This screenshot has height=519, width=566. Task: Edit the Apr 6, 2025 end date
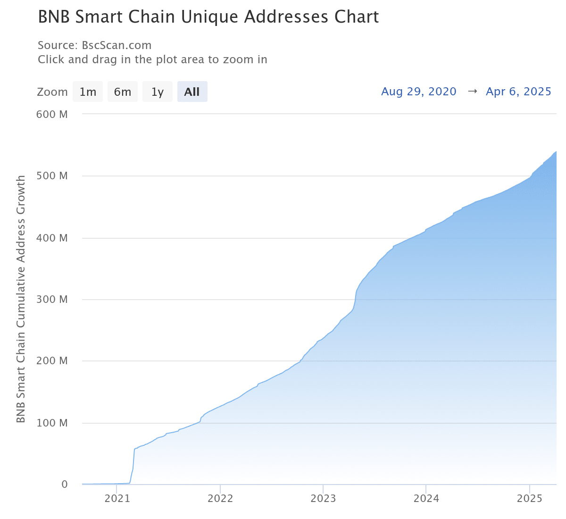tap(518, 92)
